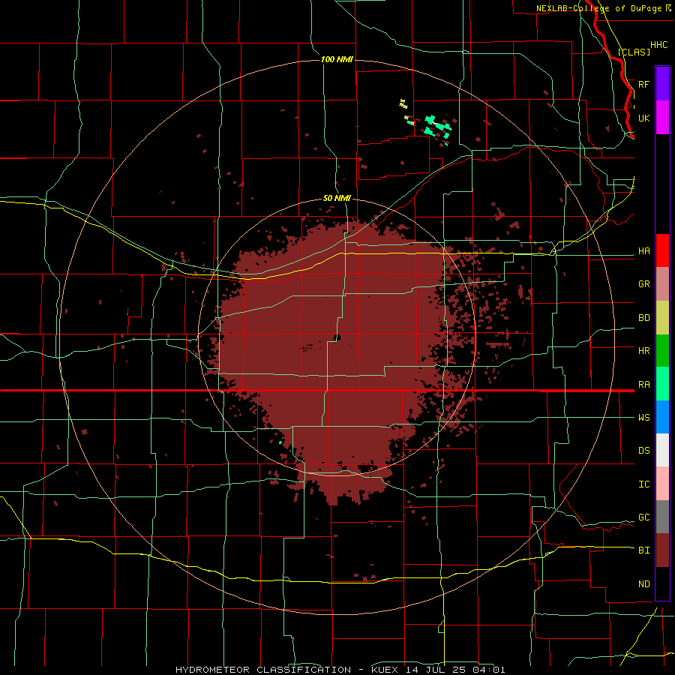Viewport: 675px width, 675px height.
Task: Click the 'WS' legend label text
Action: (643, 418)
